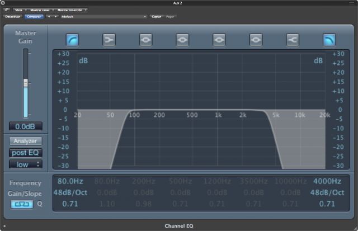The height and width of the screenshot is (231, 358).
Task: Toggle the high-pass filter band
Action: [x=72, y=39]
